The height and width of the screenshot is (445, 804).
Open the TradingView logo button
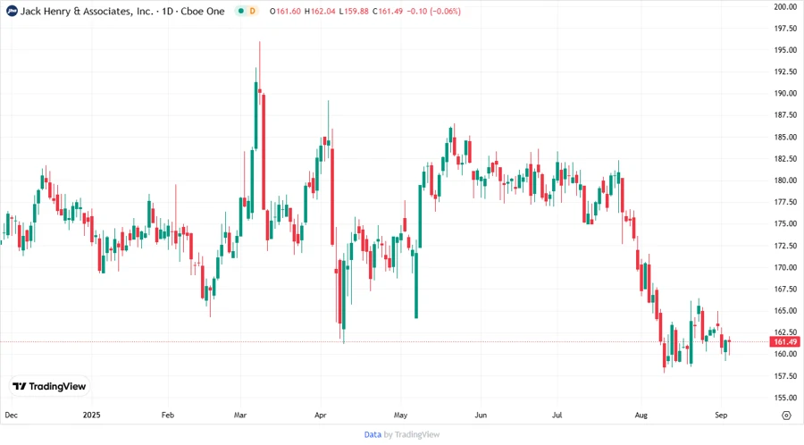pos(49,387)
